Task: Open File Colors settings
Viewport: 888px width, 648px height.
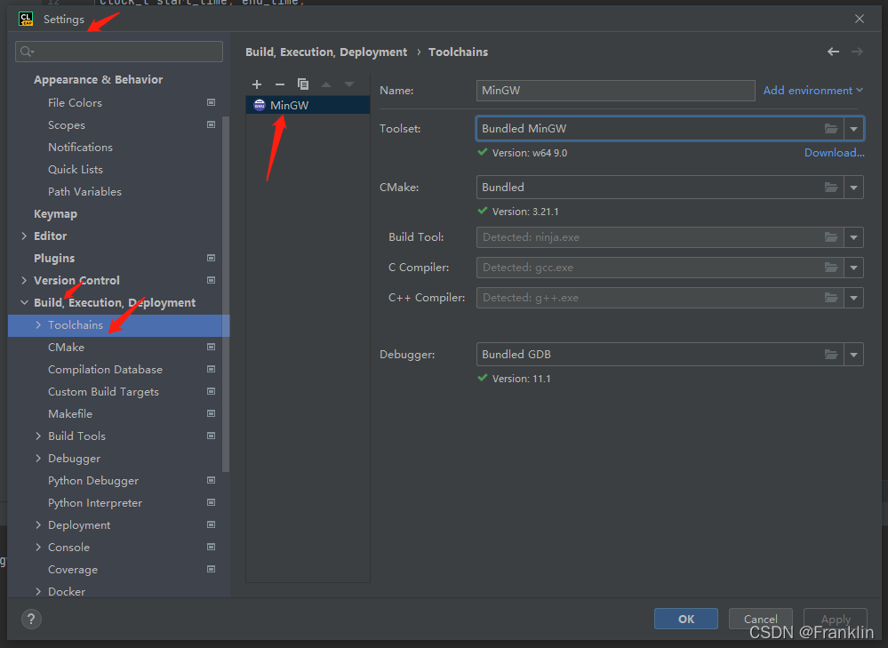Action: (75, 102)
